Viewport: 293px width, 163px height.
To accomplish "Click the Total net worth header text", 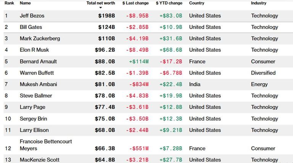I will (101, 3).
